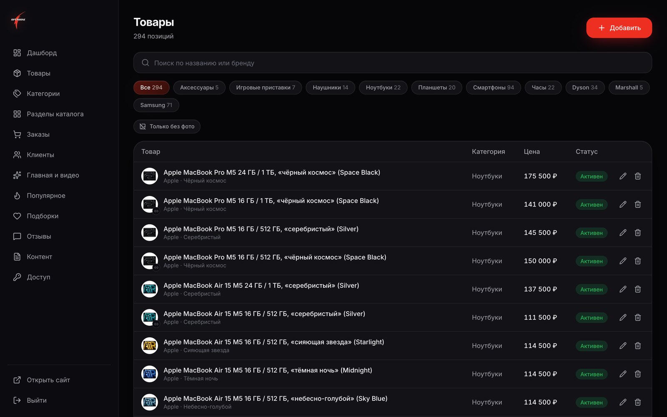This screenshot has width=667, height=417.
Task: Edit MacBook Air 15 Sky Blue
Action: point(623,402)
